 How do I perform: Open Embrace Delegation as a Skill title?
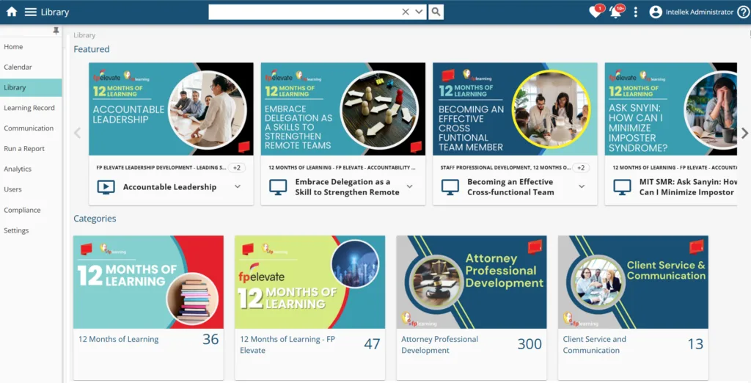(x=347, y=187)
